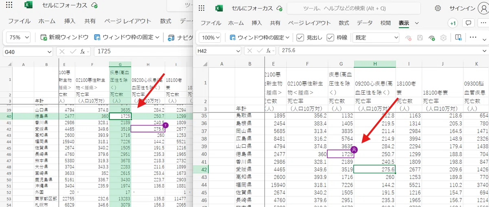Click formula bar showing 1725
489x207 pixels.
click(x=143, y=52)
